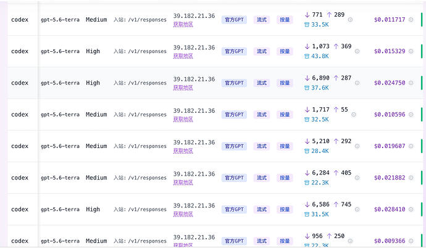Open info icon beside cost $0.010596
This screenshot has height=248, width=426.
click(x=411, y=115)
